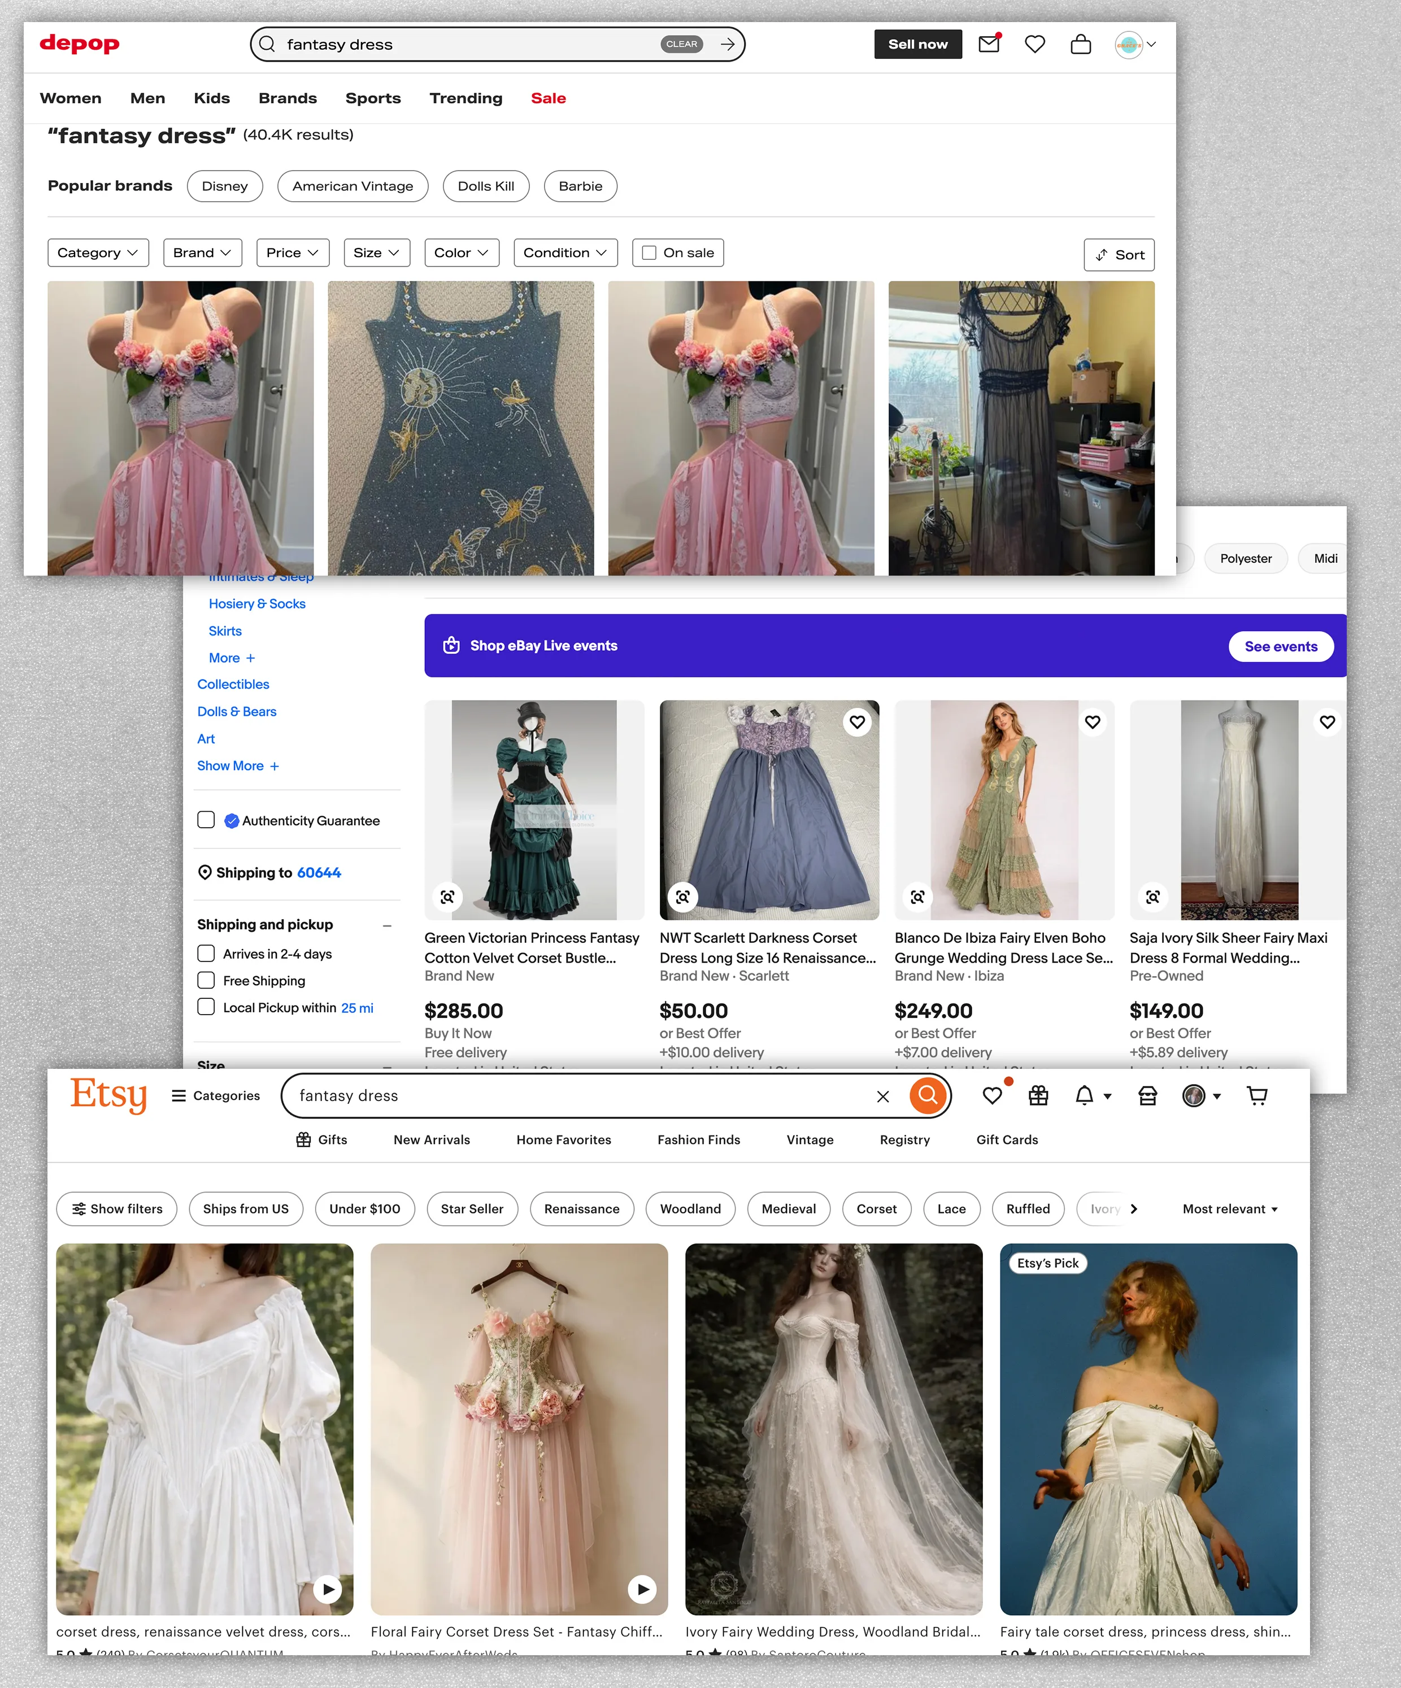Open the Most relevant sort dropdown on Etsy
The height and width of the screenshot is (1688, 1401).
click(x=1229, y=1209)
